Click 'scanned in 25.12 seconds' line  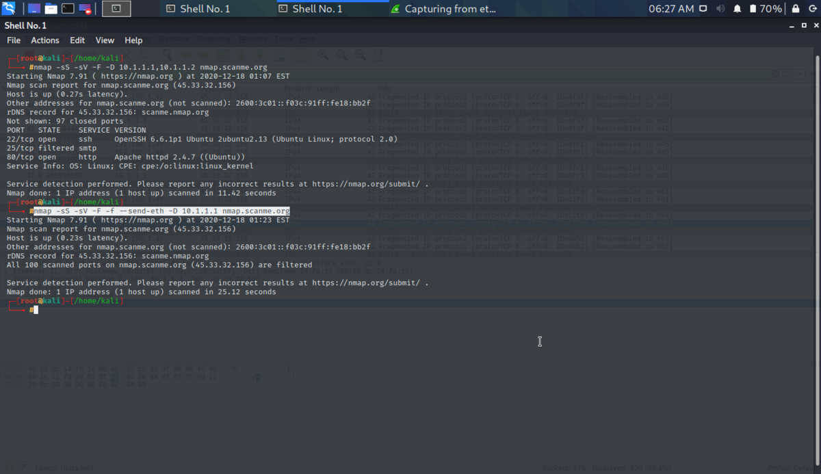(x=141, y=292)
